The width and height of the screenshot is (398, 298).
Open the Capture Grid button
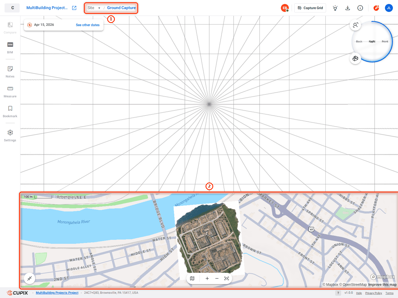tap(310, 8)
